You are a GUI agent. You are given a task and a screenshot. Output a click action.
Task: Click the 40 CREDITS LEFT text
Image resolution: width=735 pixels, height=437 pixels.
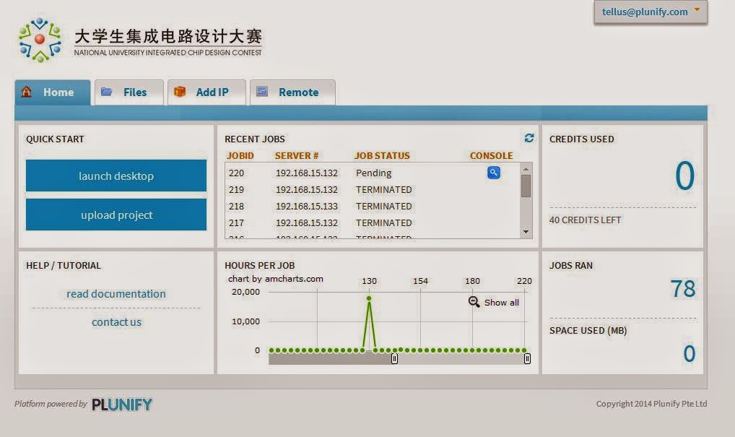coord(585,220)
